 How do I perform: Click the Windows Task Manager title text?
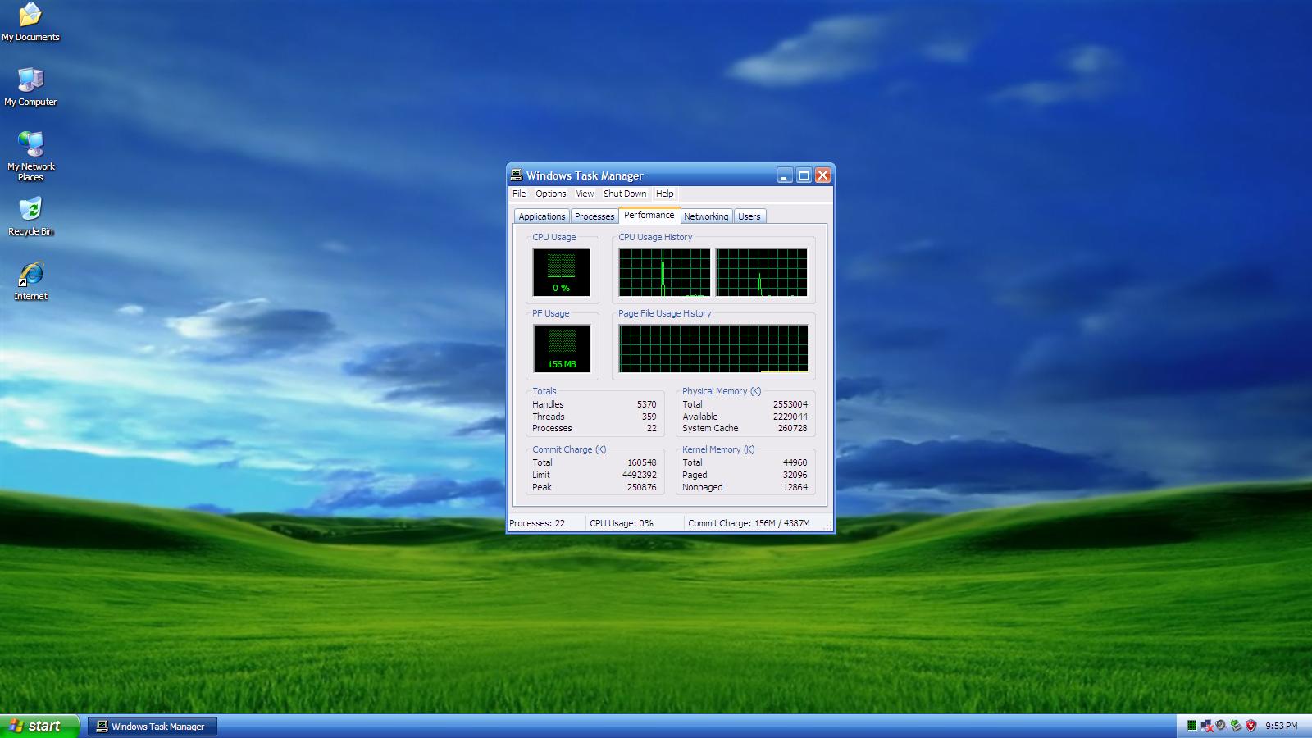click(585, 175)
